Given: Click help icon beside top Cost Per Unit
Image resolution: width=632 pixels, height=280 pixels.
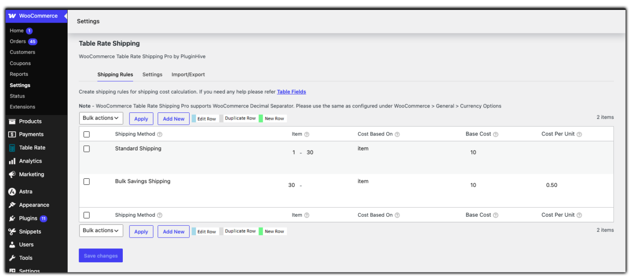Looking at the screenshot, I should (579, 134).
